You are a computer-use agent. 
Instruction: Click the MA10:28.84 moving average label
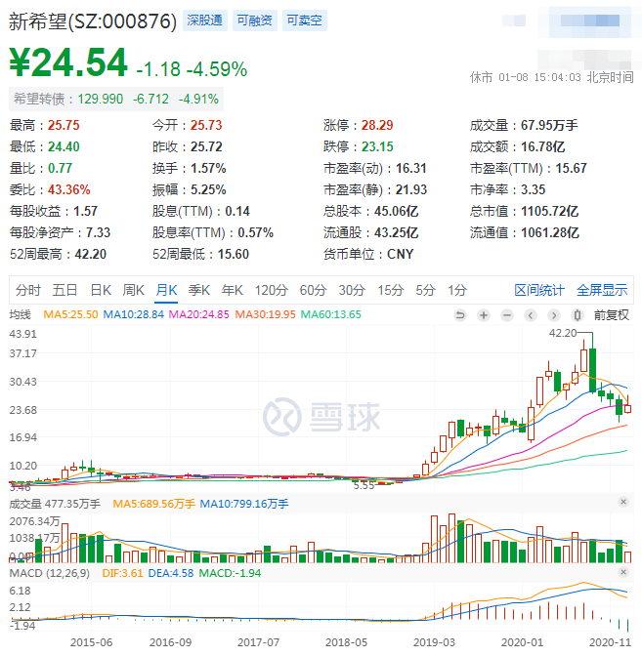point(133,314)
